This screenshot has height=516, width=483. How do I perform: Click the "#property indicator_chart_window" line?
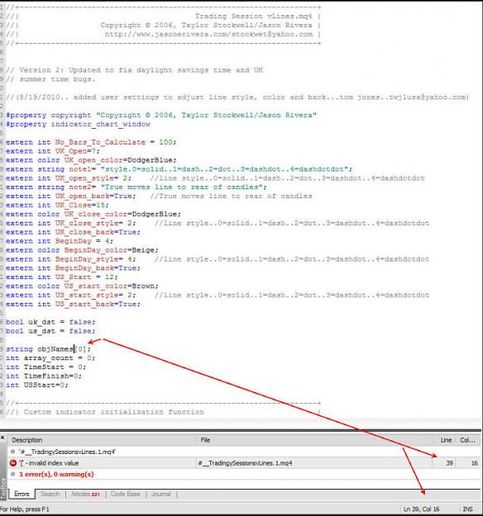pos(78,124)
